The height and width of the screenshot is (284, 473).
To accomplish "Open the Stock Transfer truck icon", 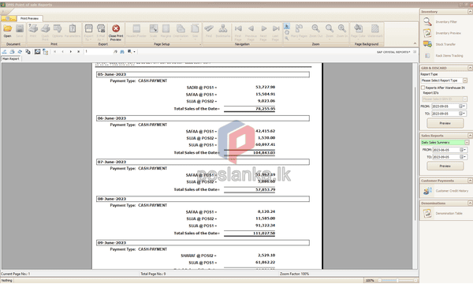I will (x=427, y=44).
